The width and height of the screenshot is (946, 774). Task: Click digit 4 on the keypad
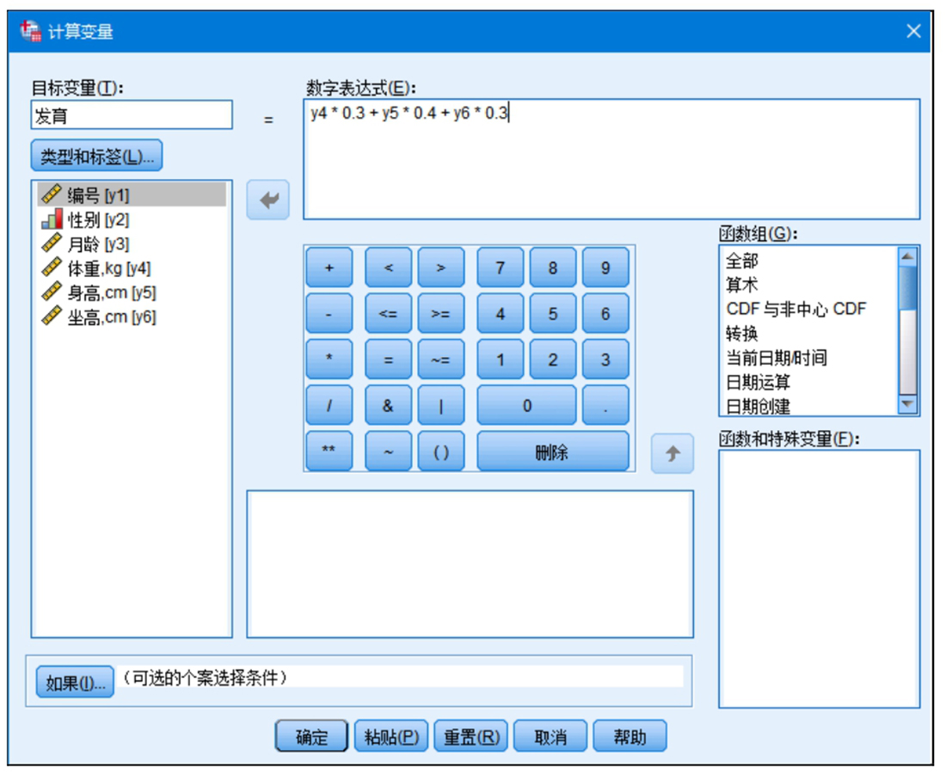click(x=501, y=313)
